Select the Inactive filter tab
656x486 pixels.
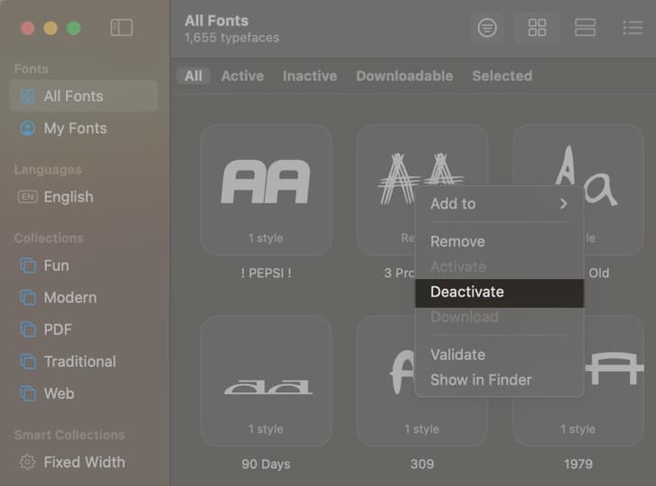coord(310,76)
